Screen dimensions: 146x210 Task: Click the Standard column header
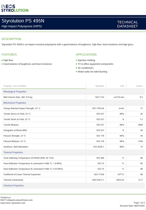pyautogui.click(x=100, y=86)
